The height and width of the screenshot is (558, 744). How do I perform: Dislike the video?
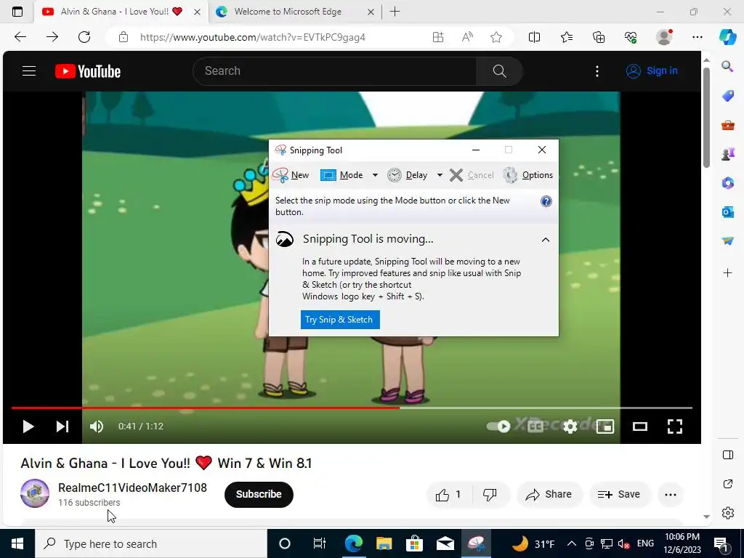(490, 495)
